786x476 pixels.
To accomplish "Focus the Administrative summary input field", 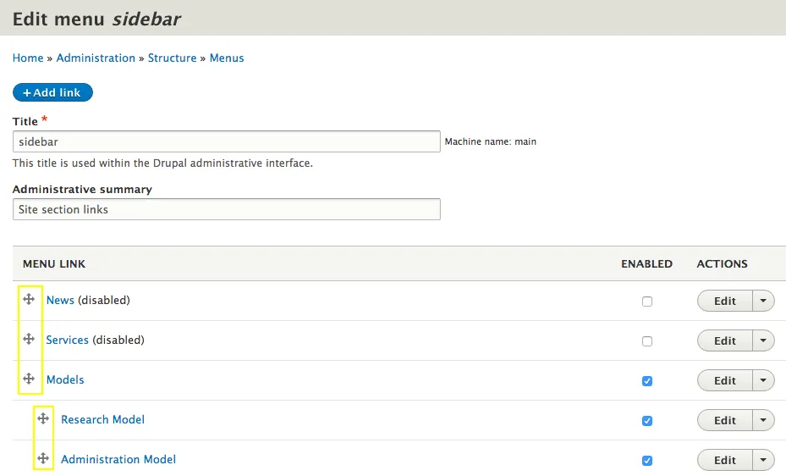I will pyautogui.click(x=227, y=209).
